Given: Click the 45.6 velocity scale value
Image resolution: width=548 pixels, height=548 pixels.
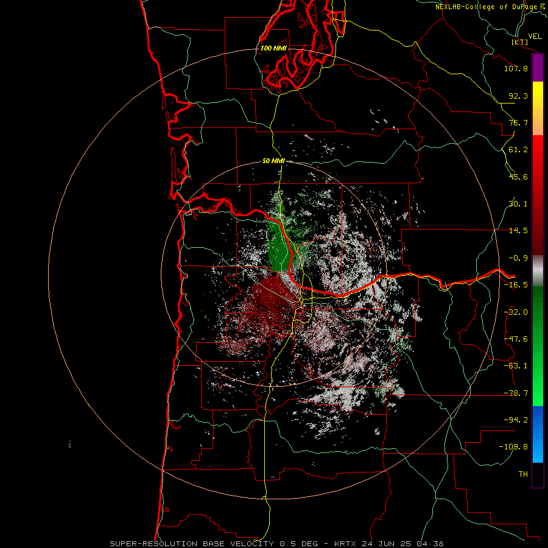Looking at the screenshot, I should tap(518, 177).
